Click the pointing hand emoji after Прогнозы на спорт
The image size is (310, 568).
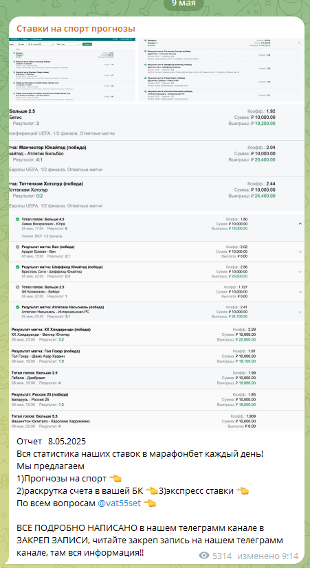pyautogui.click(x=115, y=479)
